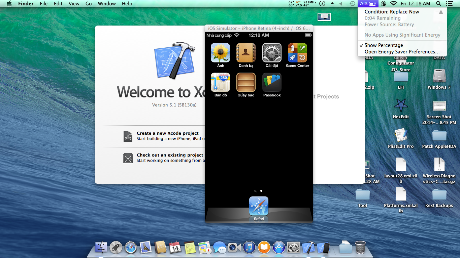Viewport: 460px width, 258px height.
Task: Open Energy Saver Preferences from battery menu
Action: (402, 52)
